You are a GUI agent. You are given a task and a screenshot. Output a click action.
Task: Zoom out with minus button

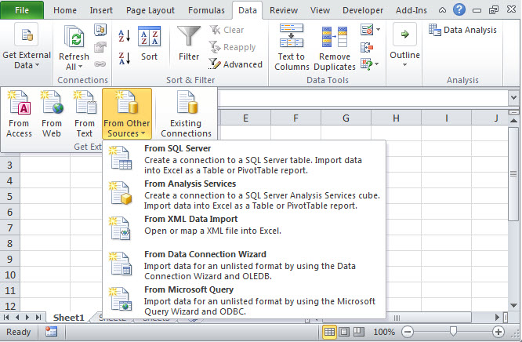pyautogui.click(x=407, y=332)
